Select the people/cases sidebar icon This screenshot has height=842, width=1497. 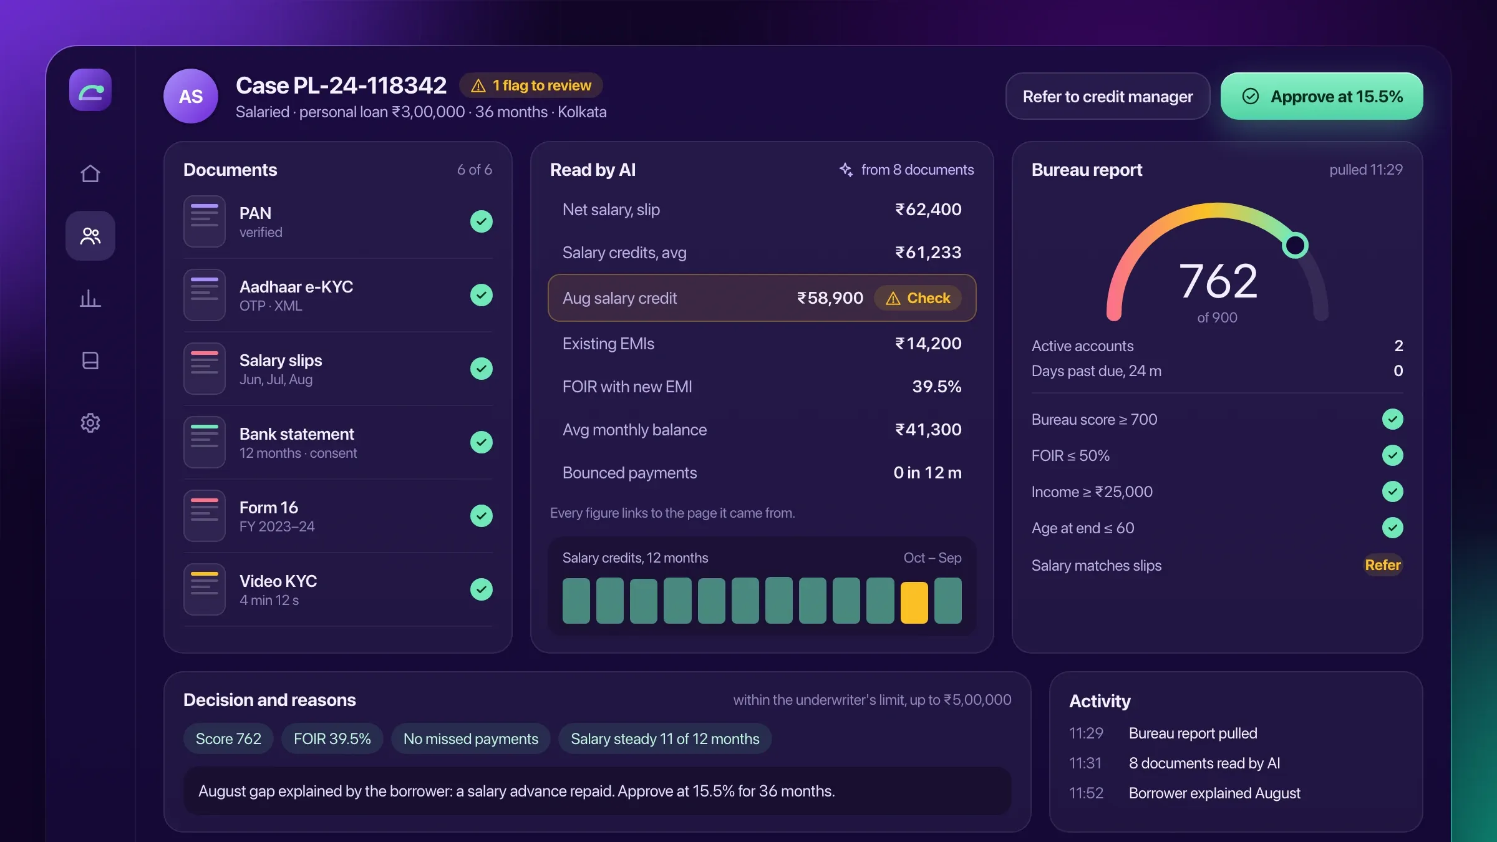click(x=90, y=236)
